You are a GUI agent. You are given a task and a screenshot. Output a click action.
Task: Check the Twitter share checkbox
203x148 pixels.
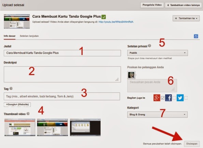tap(186, 98)
